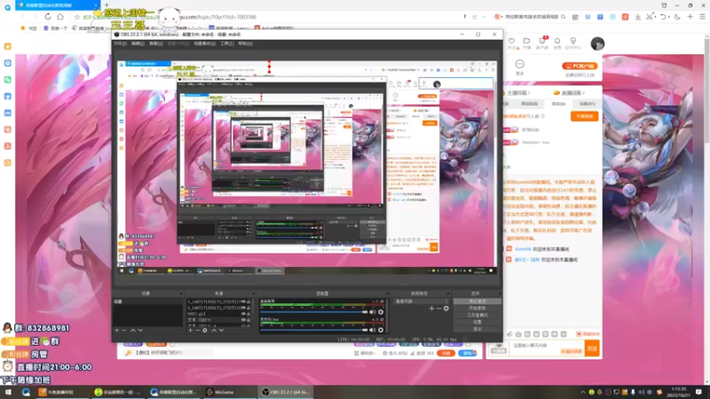Click the orange button in the fans tab
The height and width of the screenshot is (399, 710).
coord(584,116)
